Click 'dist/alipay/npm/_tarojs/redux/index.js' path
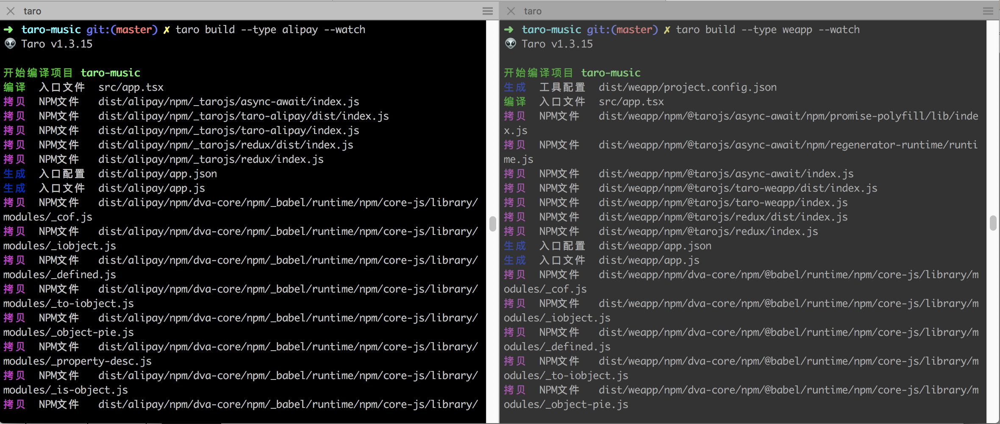This screenshot has height=424, width=1000. point(211,159)
